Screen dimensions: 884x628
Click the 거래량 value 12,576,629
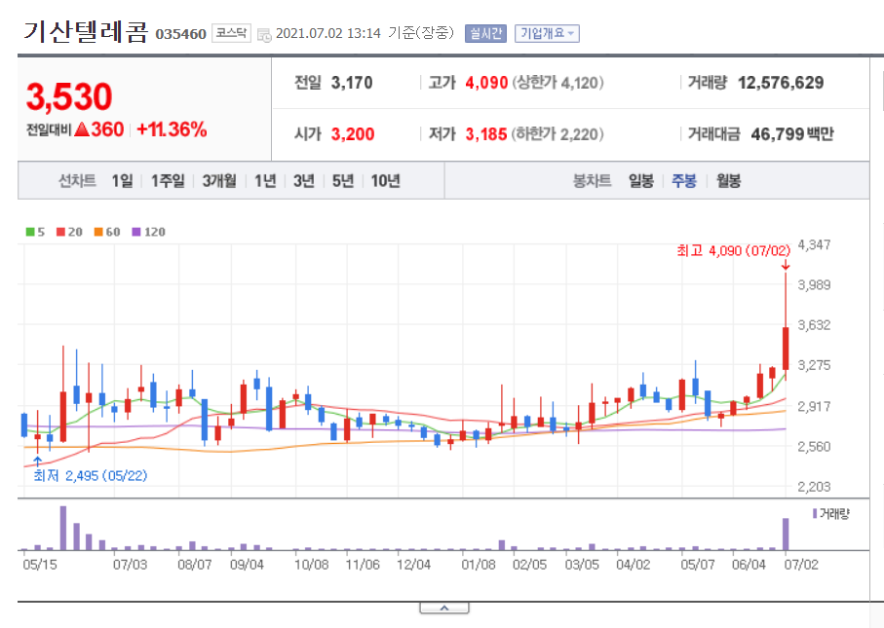pos(781,83)
